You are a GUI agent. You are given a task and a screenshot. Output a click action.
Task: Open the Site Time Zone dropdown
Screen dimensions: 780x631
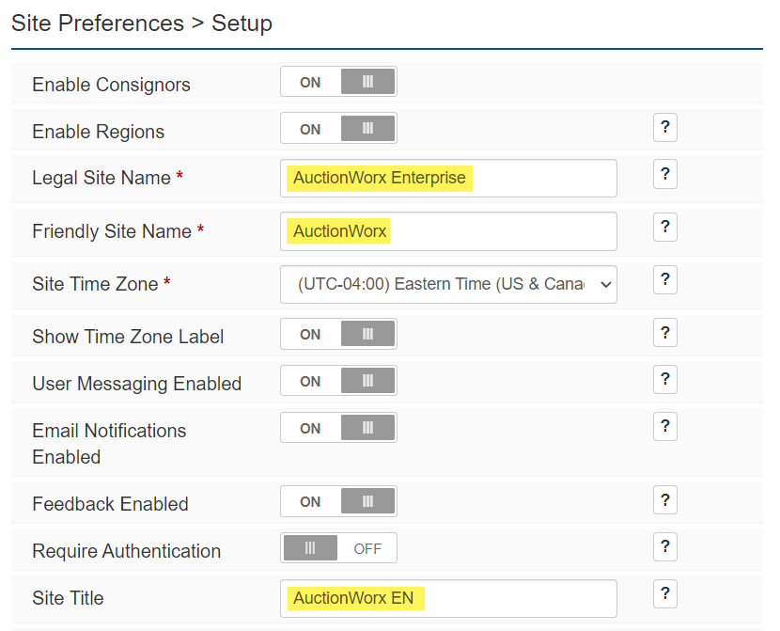point(448,284)
